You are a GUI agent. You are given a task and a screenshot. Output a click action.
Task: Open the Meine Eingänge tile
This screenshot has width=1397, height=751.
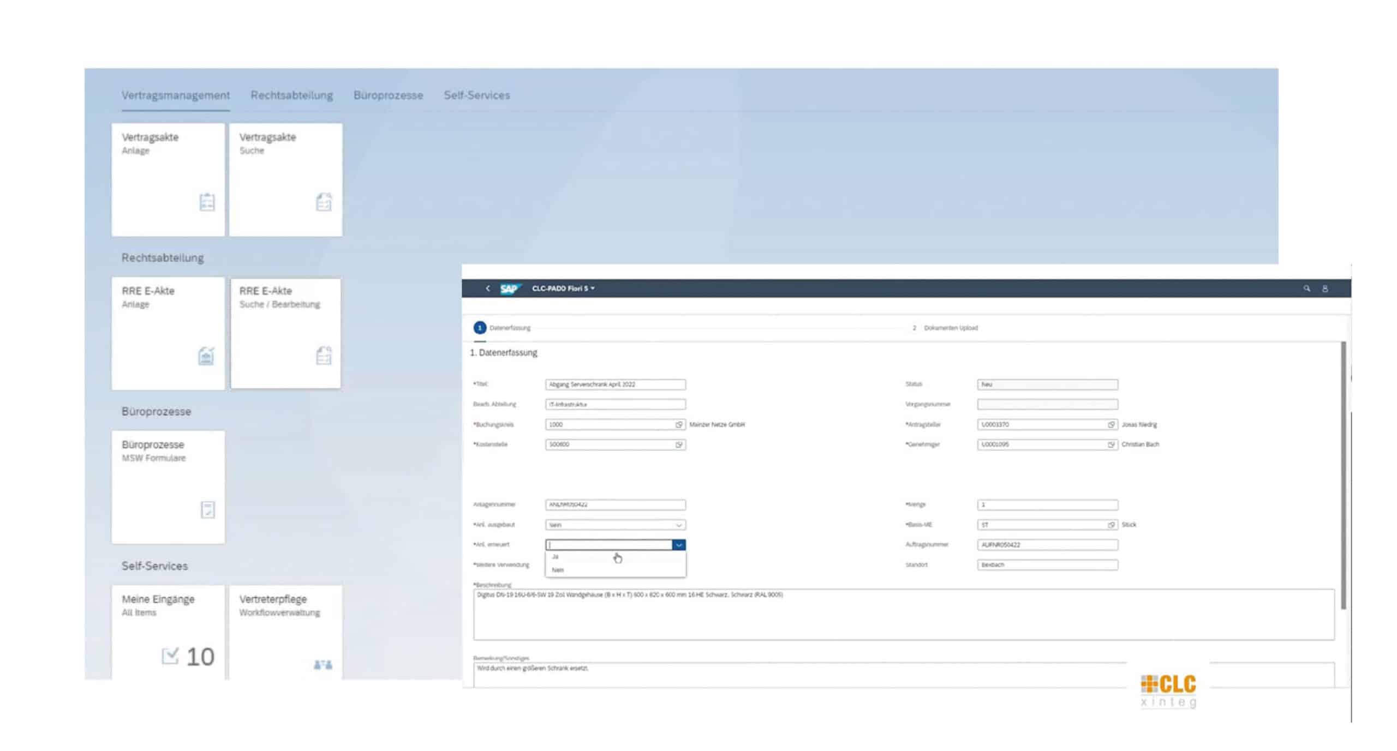168,632
